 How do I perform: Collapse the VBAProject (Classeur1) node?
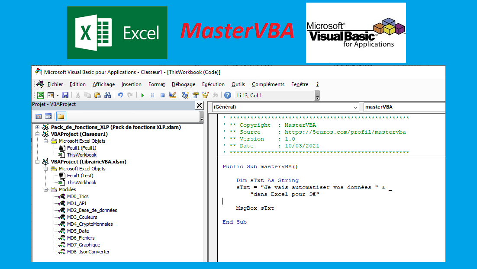point(37,134)
